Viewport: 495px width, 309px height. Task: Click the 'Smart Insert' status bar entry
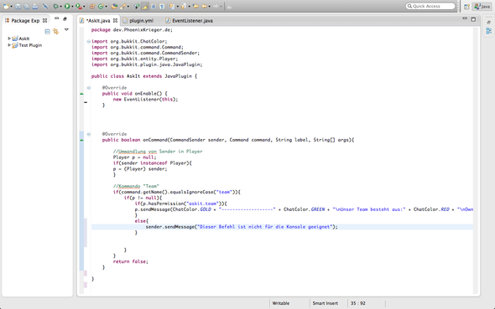[326, 303]
